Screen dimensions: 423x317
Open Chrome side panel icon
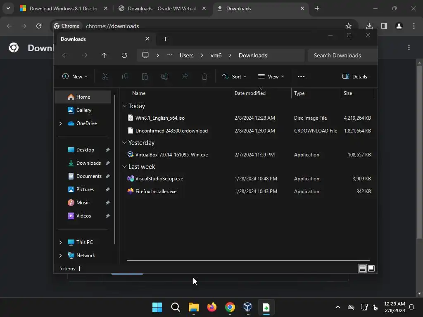click(384, 26)
